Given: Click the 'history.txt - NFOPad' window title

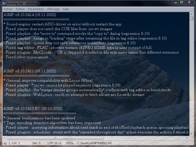Looking at the screenshot, I should point(22,3).
